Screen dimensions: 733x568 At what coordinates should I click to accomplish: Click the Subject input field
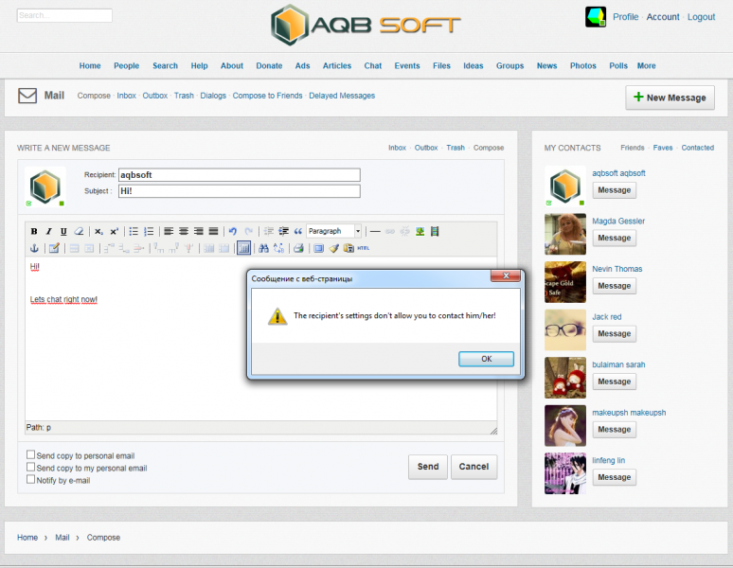pos(240,191)
